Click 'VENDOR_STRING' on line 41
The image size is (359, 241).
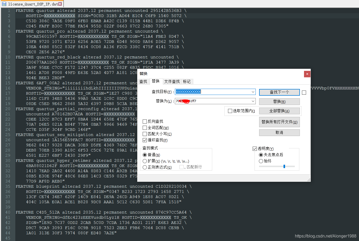[43, 217]
